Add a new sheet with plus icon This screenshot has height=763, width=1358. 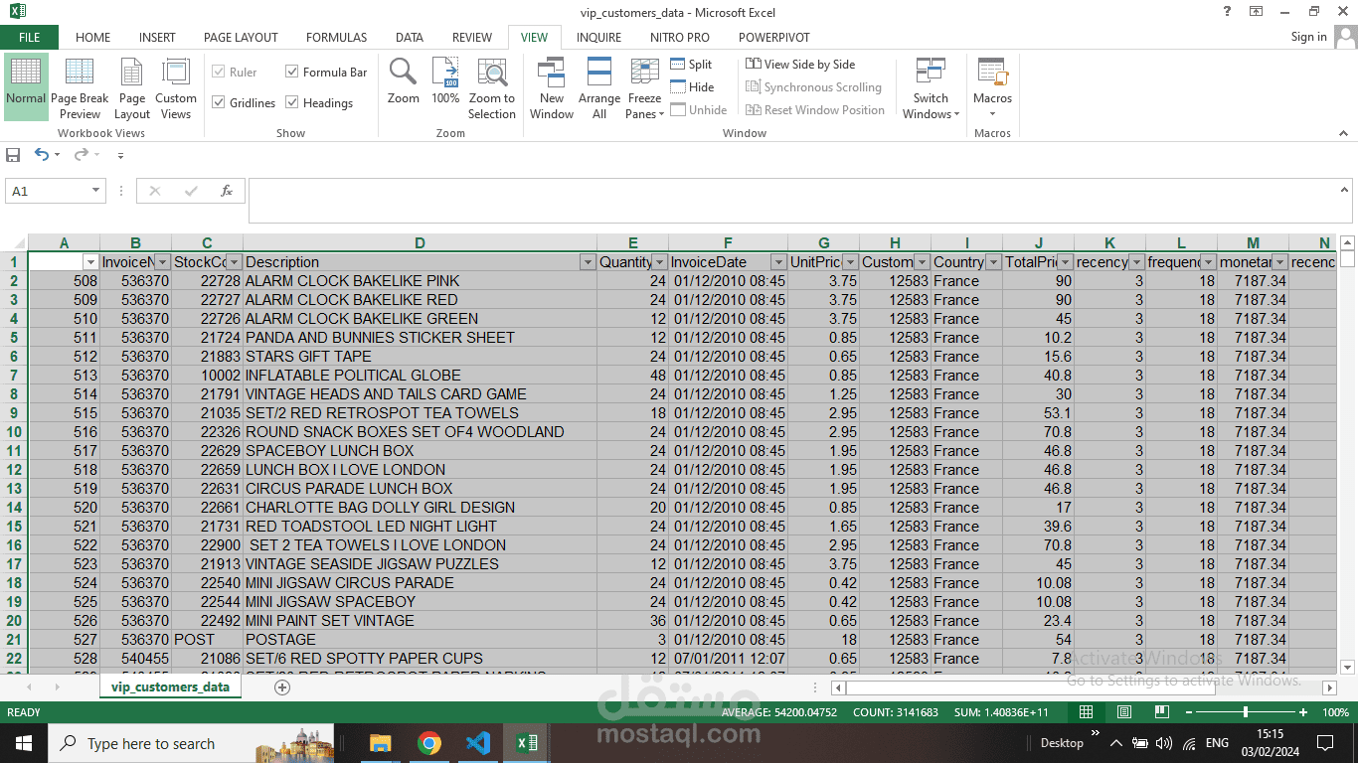[x=282, y=687]
